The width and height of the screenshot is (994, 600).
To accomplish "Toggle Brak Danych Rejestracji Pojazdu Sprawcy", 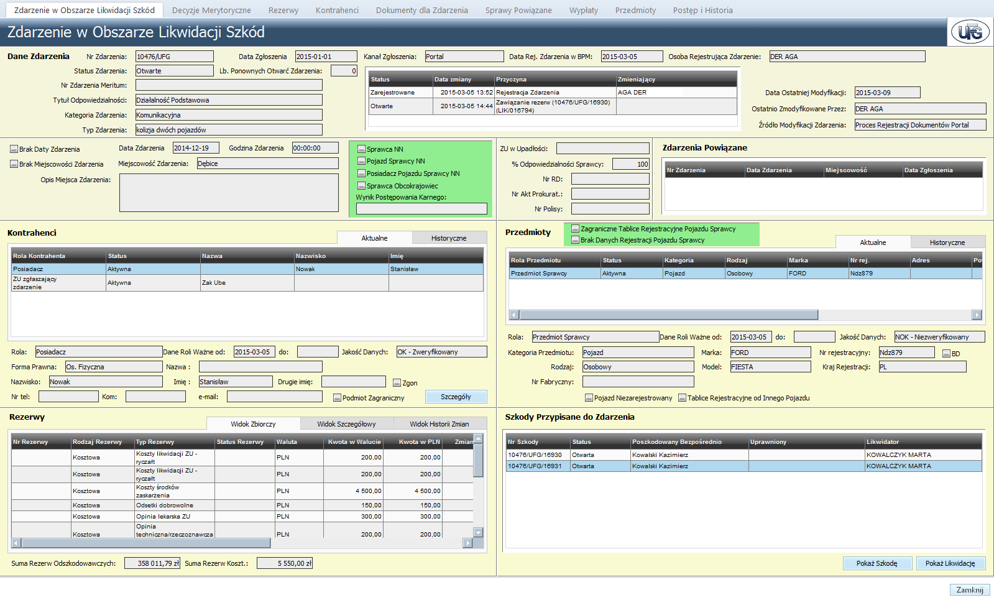I will click(x=575, y=240).
